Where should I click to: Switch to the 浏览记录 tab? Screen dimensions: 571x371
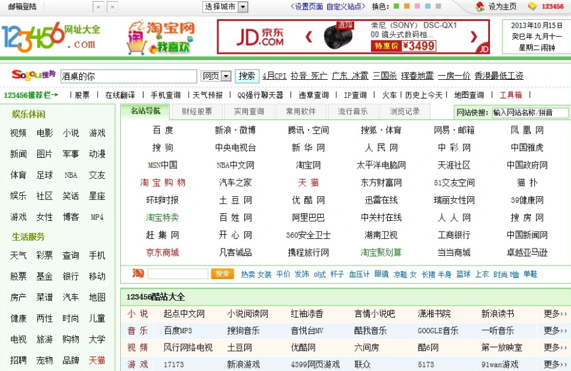(x=405, y=112)
